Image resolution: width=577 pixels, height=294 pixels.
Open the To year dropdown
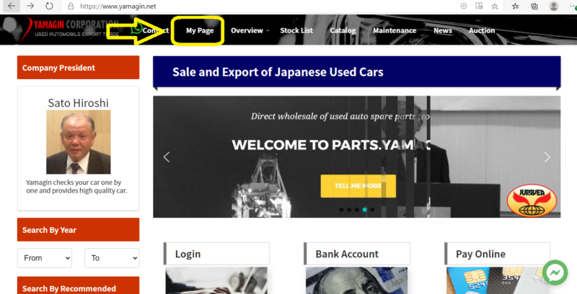coord(112,258)
